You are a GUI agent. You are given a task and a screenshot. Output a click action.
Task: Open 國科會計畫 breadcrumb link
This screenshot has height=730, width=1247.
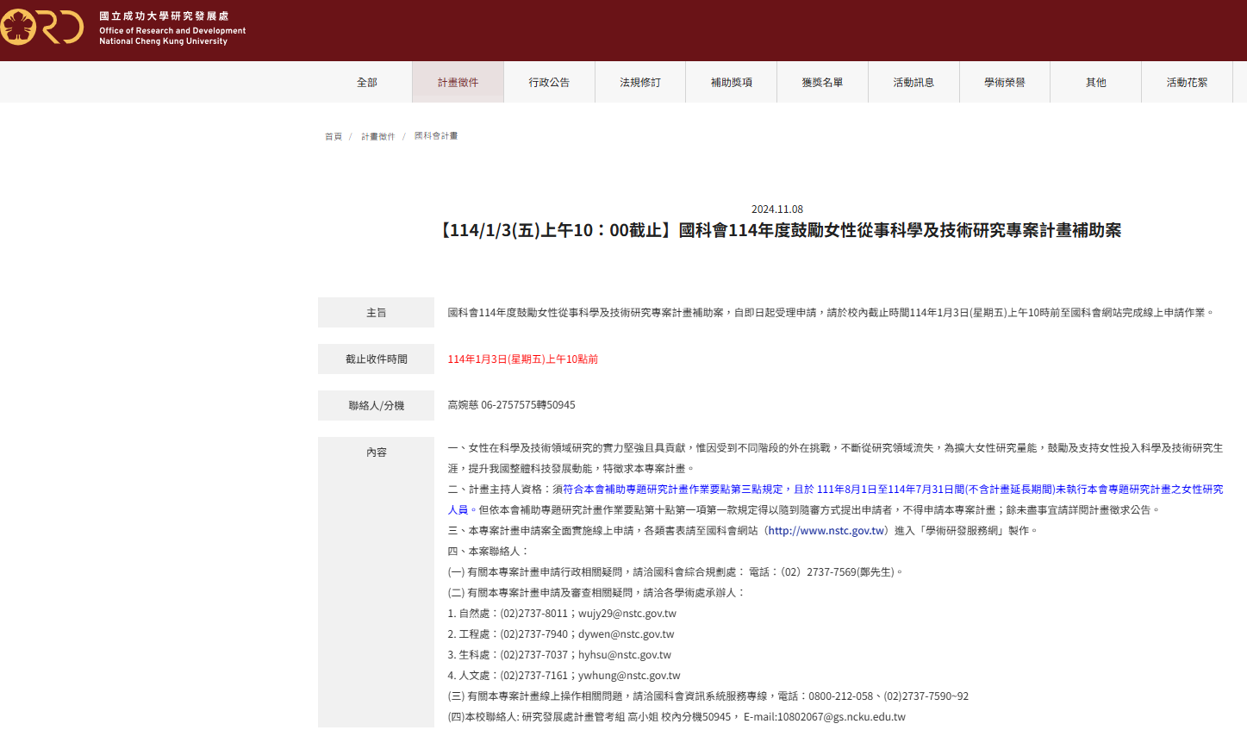tap(436, 136)
